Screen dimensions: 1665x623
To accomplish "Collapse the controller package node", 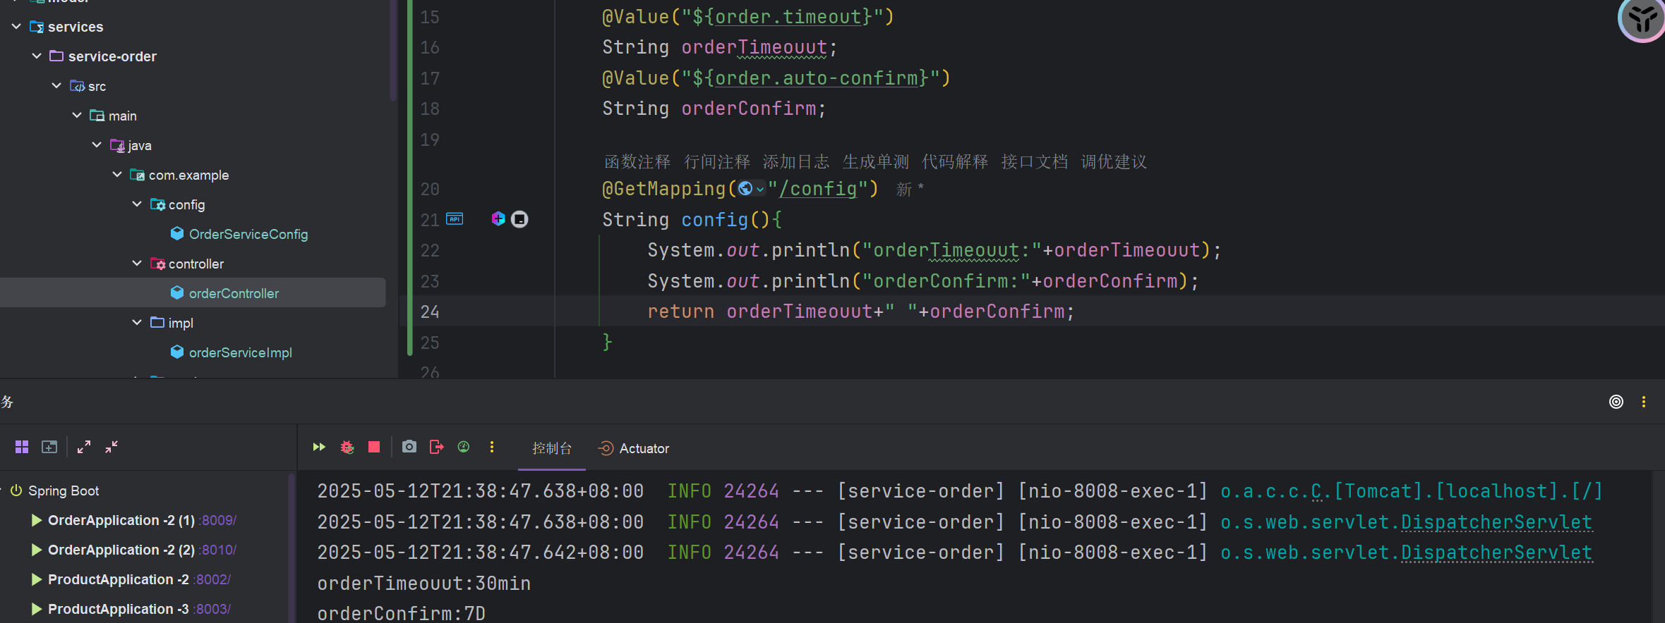I will [x=137, y=264].
